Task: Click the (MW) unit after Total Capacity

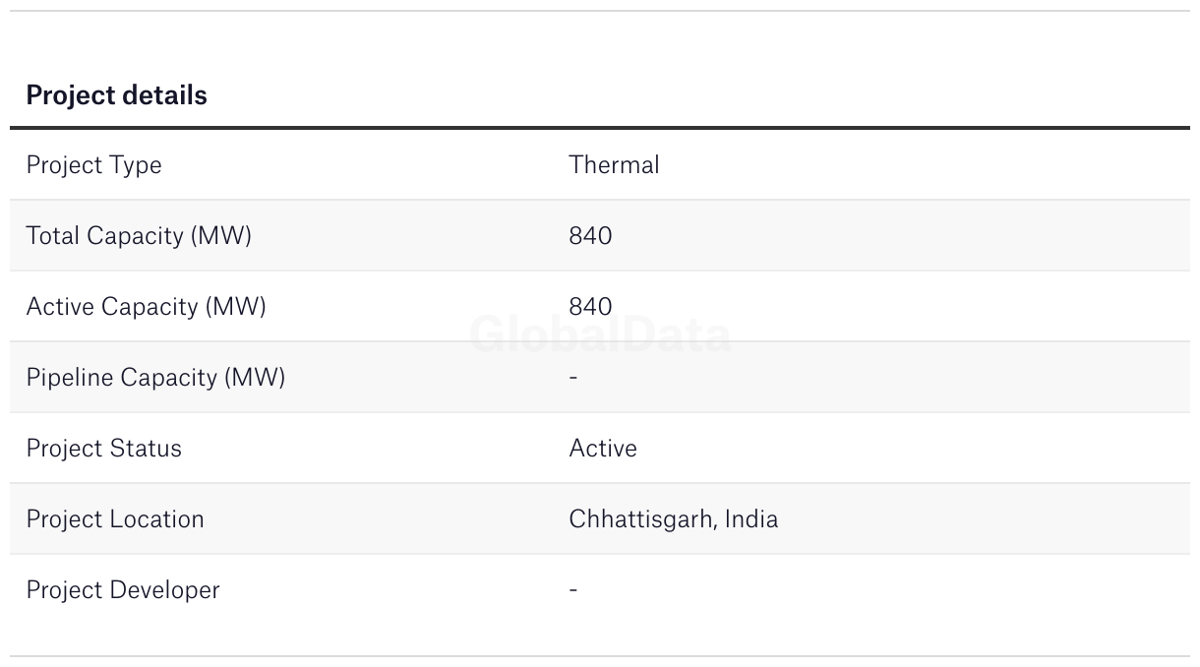Action: (x=221, y=236)
